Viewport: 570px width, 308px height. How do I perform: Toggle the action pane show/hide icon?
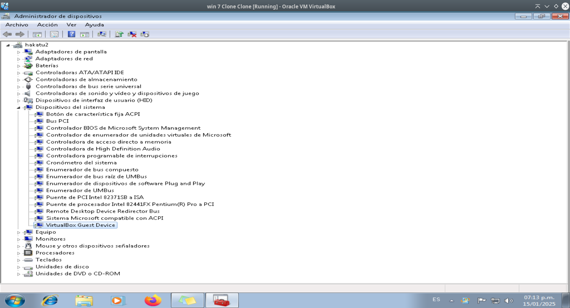click(x=85, y=34)
